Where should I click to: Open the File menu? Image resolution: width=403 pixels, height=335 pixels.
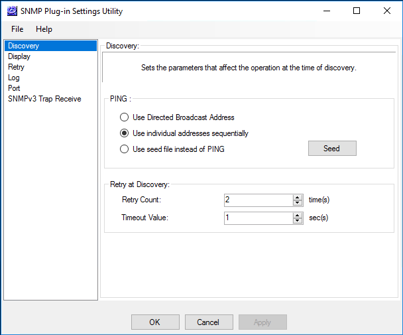17,29
